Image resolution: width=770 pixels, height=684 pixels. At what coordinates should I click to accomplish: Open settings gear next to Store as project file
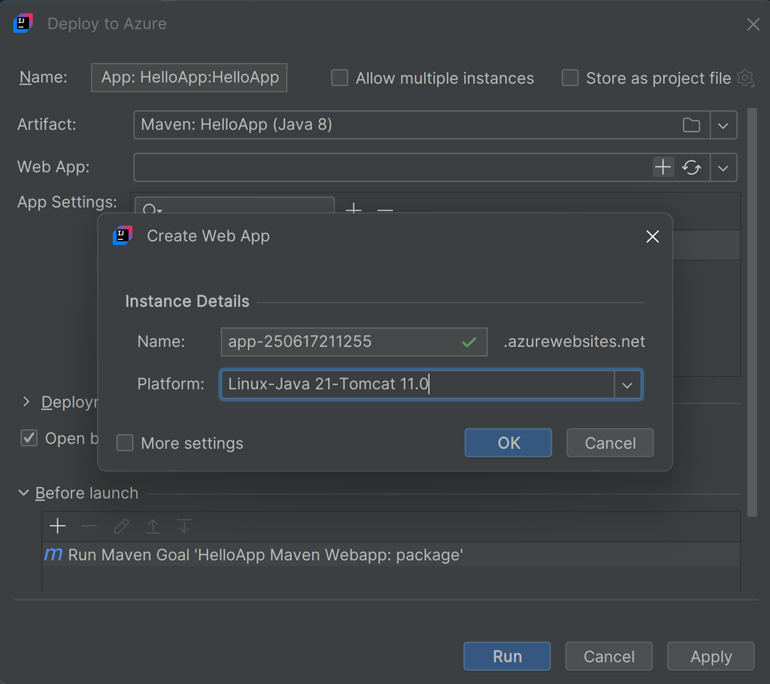745,78
